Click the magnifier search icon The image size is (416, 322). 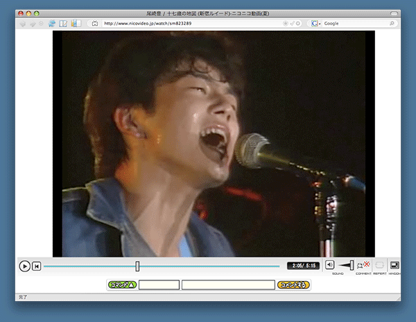[392, 24]
